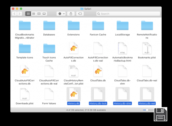This screenshot has width=172, height=126.
Task: Click the Databases folder name
Action: tap(49, 35)
